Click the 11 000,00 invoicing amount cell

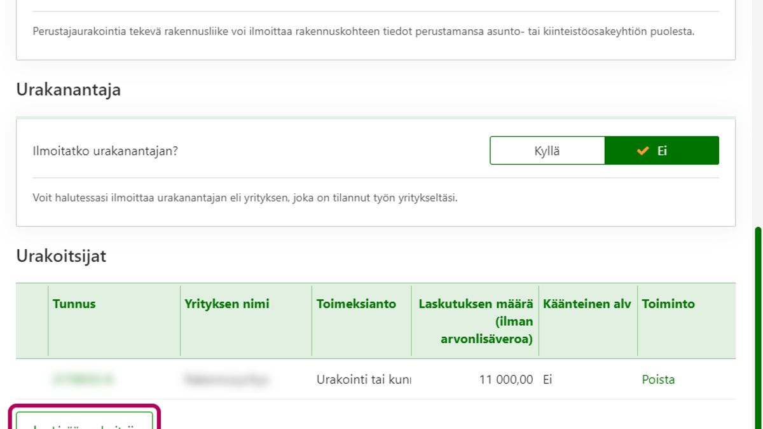point(506,379)
